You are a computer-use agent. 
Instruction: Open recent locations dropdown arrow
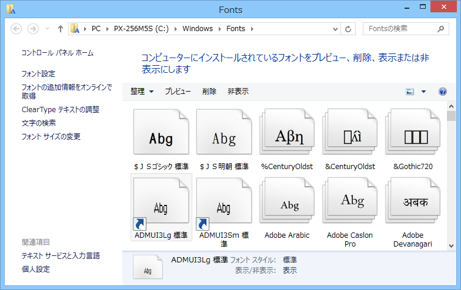(x=47, y=29)
